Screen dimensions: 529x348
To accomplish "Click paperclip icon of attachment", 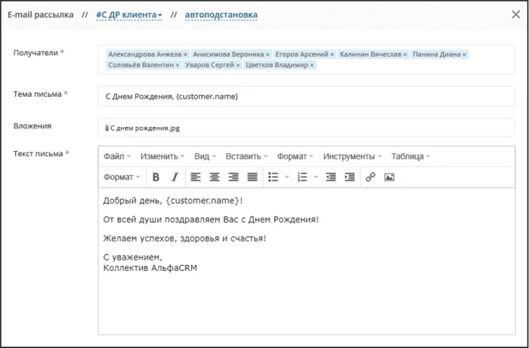I will click(107, 128).
